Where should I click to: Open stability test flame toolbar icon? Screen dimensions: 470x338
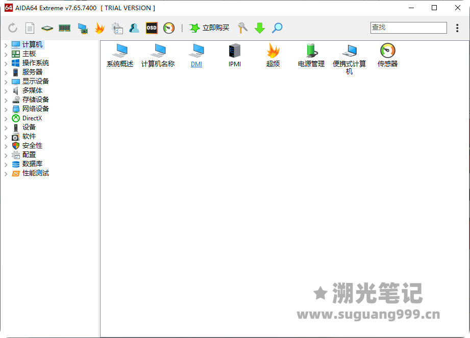point(100,28)
